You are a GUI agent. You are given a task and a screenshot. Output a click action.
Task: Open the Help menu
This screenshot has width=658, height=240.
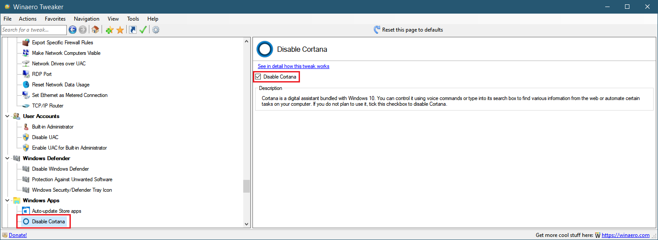pyautogui.click(x=153, y=19)
